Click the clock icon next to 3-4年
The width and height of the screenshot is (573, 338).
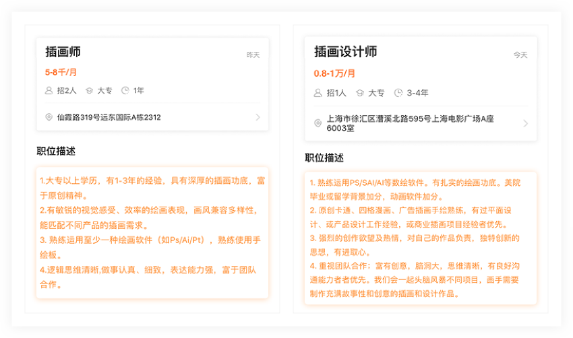pyautogui.click(x=398, y=93)
